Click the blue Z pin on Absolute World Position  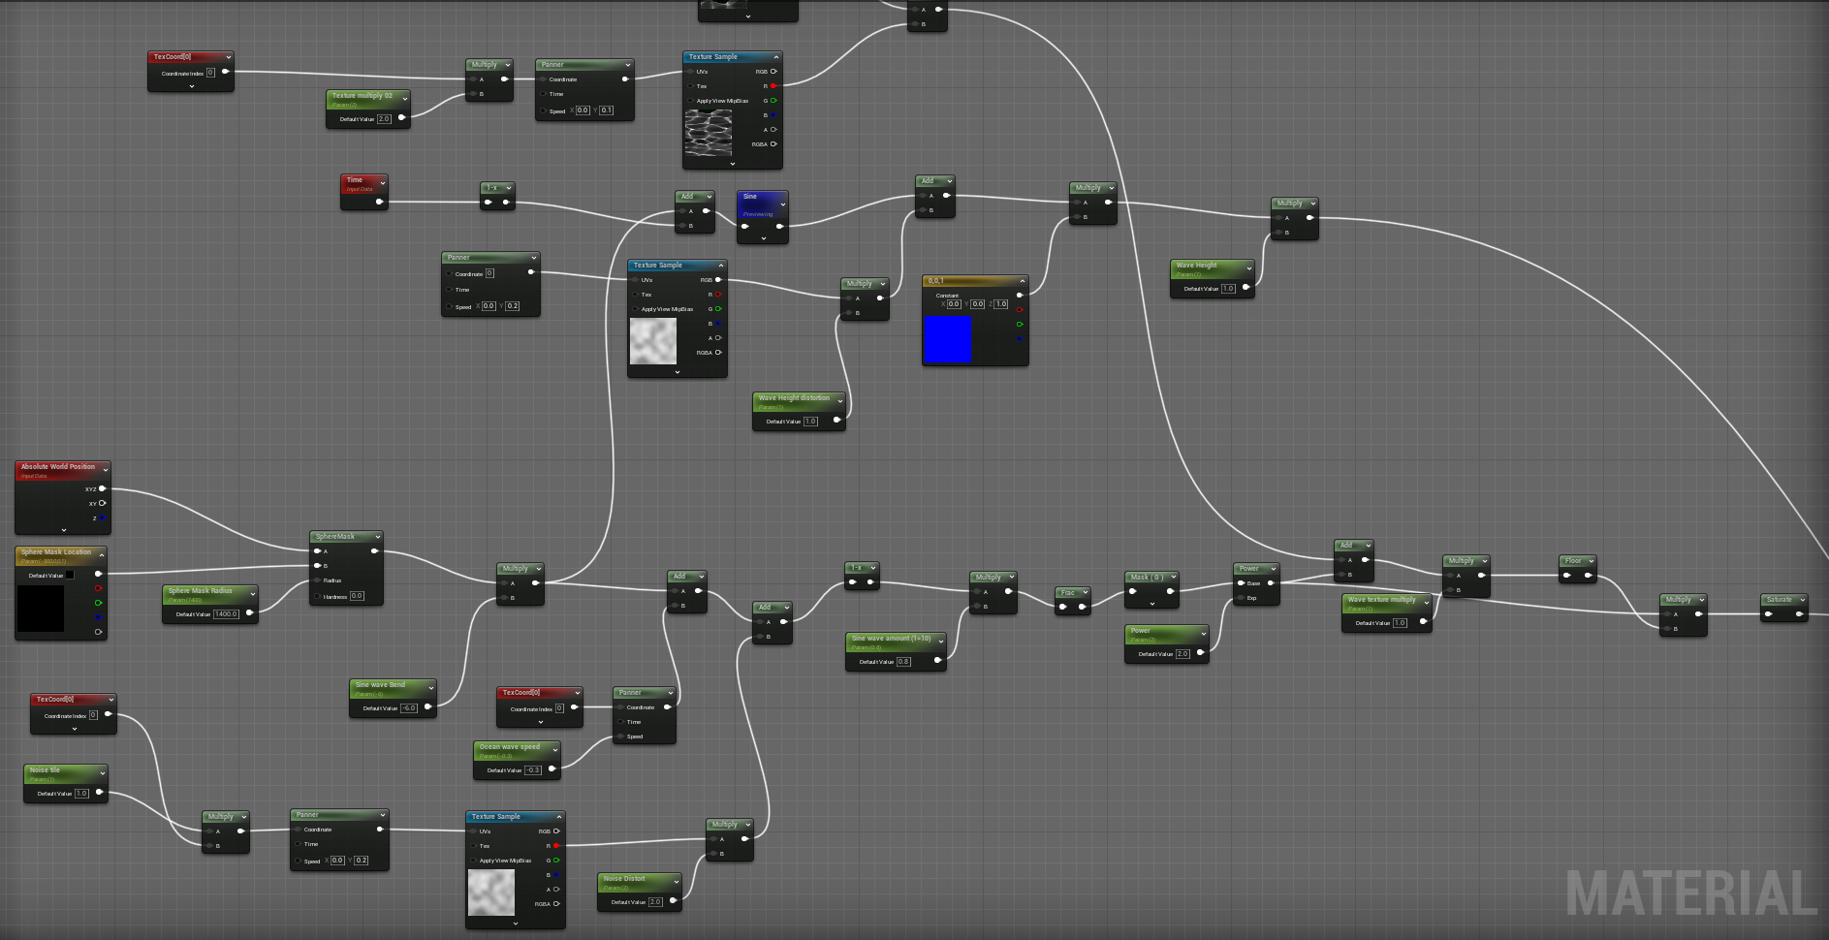102,518
